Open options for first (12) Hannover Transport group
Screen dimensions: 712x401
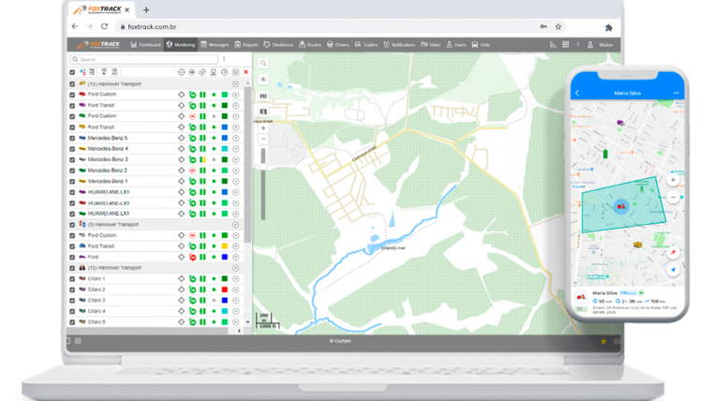[235, 83]
